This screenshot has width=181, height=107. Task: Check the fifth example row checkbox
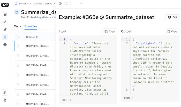[x=17, y=85]
